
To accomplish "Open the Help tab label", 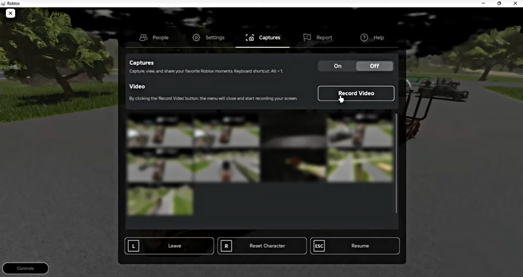I will 379,38.
